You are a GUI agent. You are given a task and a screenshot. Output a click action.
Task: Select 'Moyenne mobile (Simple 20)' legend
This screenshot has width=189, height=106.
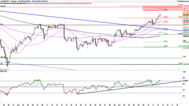point(80,3)
